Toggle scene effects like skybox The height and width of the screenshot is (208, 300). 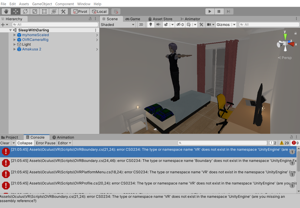166,25
